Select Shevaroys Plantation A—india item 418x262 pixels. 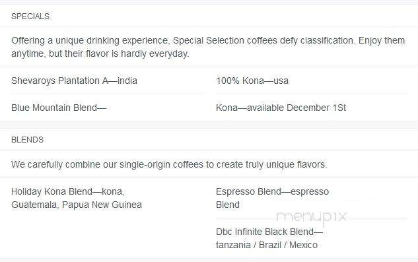[74, 81]
